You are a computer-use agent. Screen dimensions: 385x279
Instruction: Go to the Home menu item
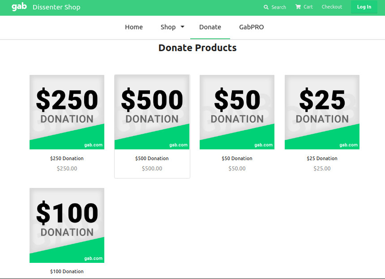coord(134,27)
